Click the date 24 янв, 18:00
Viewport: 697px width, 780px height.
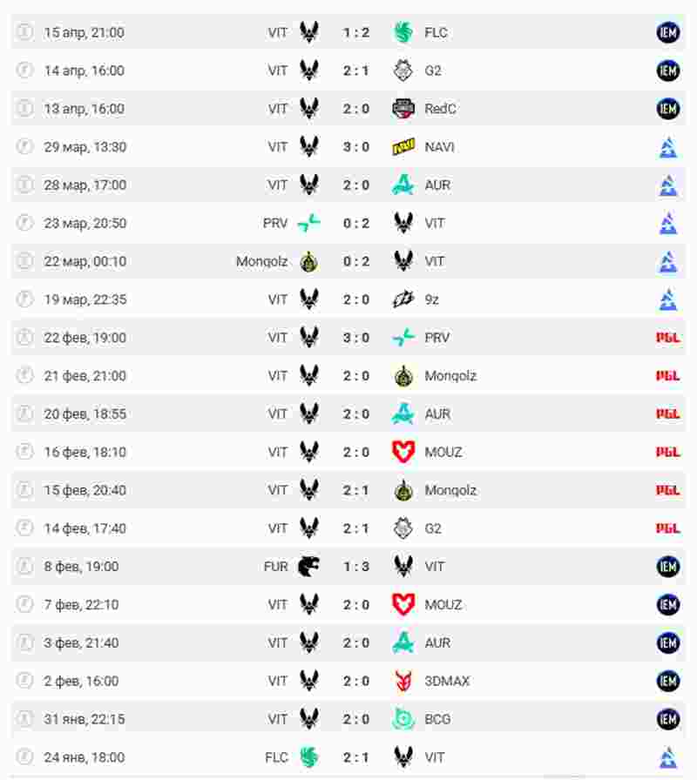85,757
